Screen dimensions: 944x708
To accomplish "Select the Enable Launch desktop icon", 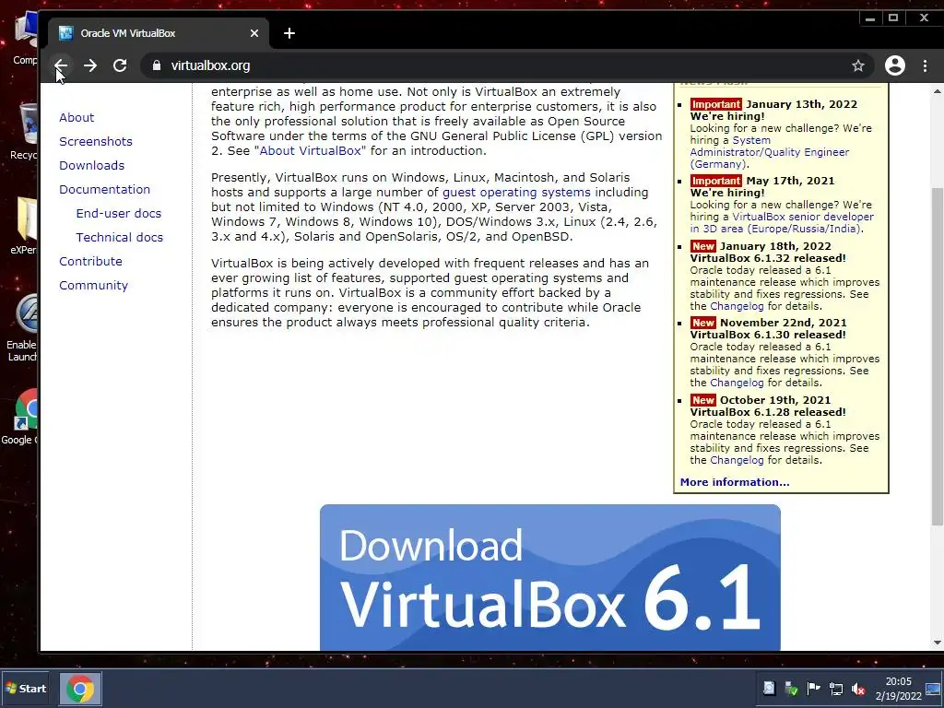I will pos(23,328).
